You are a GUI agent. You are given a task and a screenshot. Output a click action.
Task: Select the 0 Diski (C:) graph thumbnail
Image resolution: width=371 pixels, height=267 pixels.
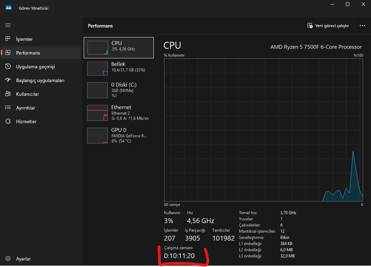(97, 90)
